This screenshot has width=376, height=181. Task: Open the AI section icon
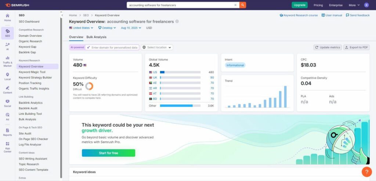pyautogui.click(x=7, y=47)
